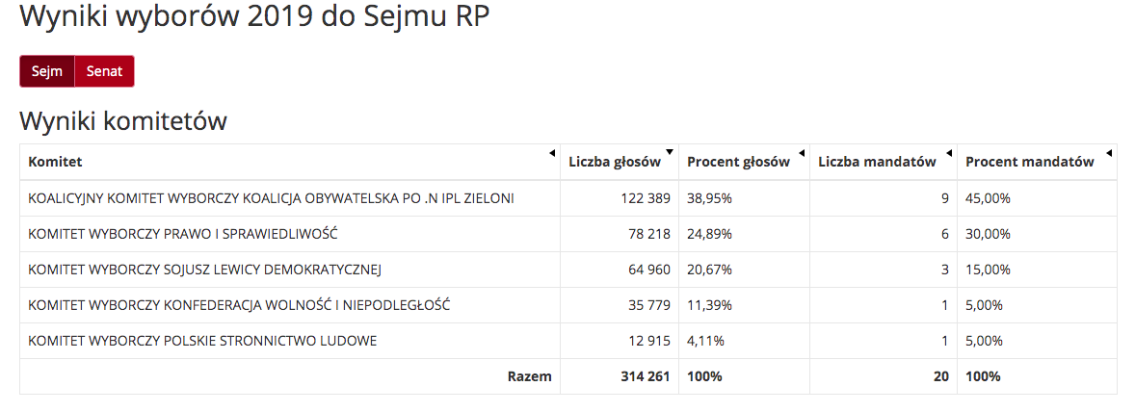Click the Liczba głosów header label
The image size is (1135, 412).
[614, 162]
